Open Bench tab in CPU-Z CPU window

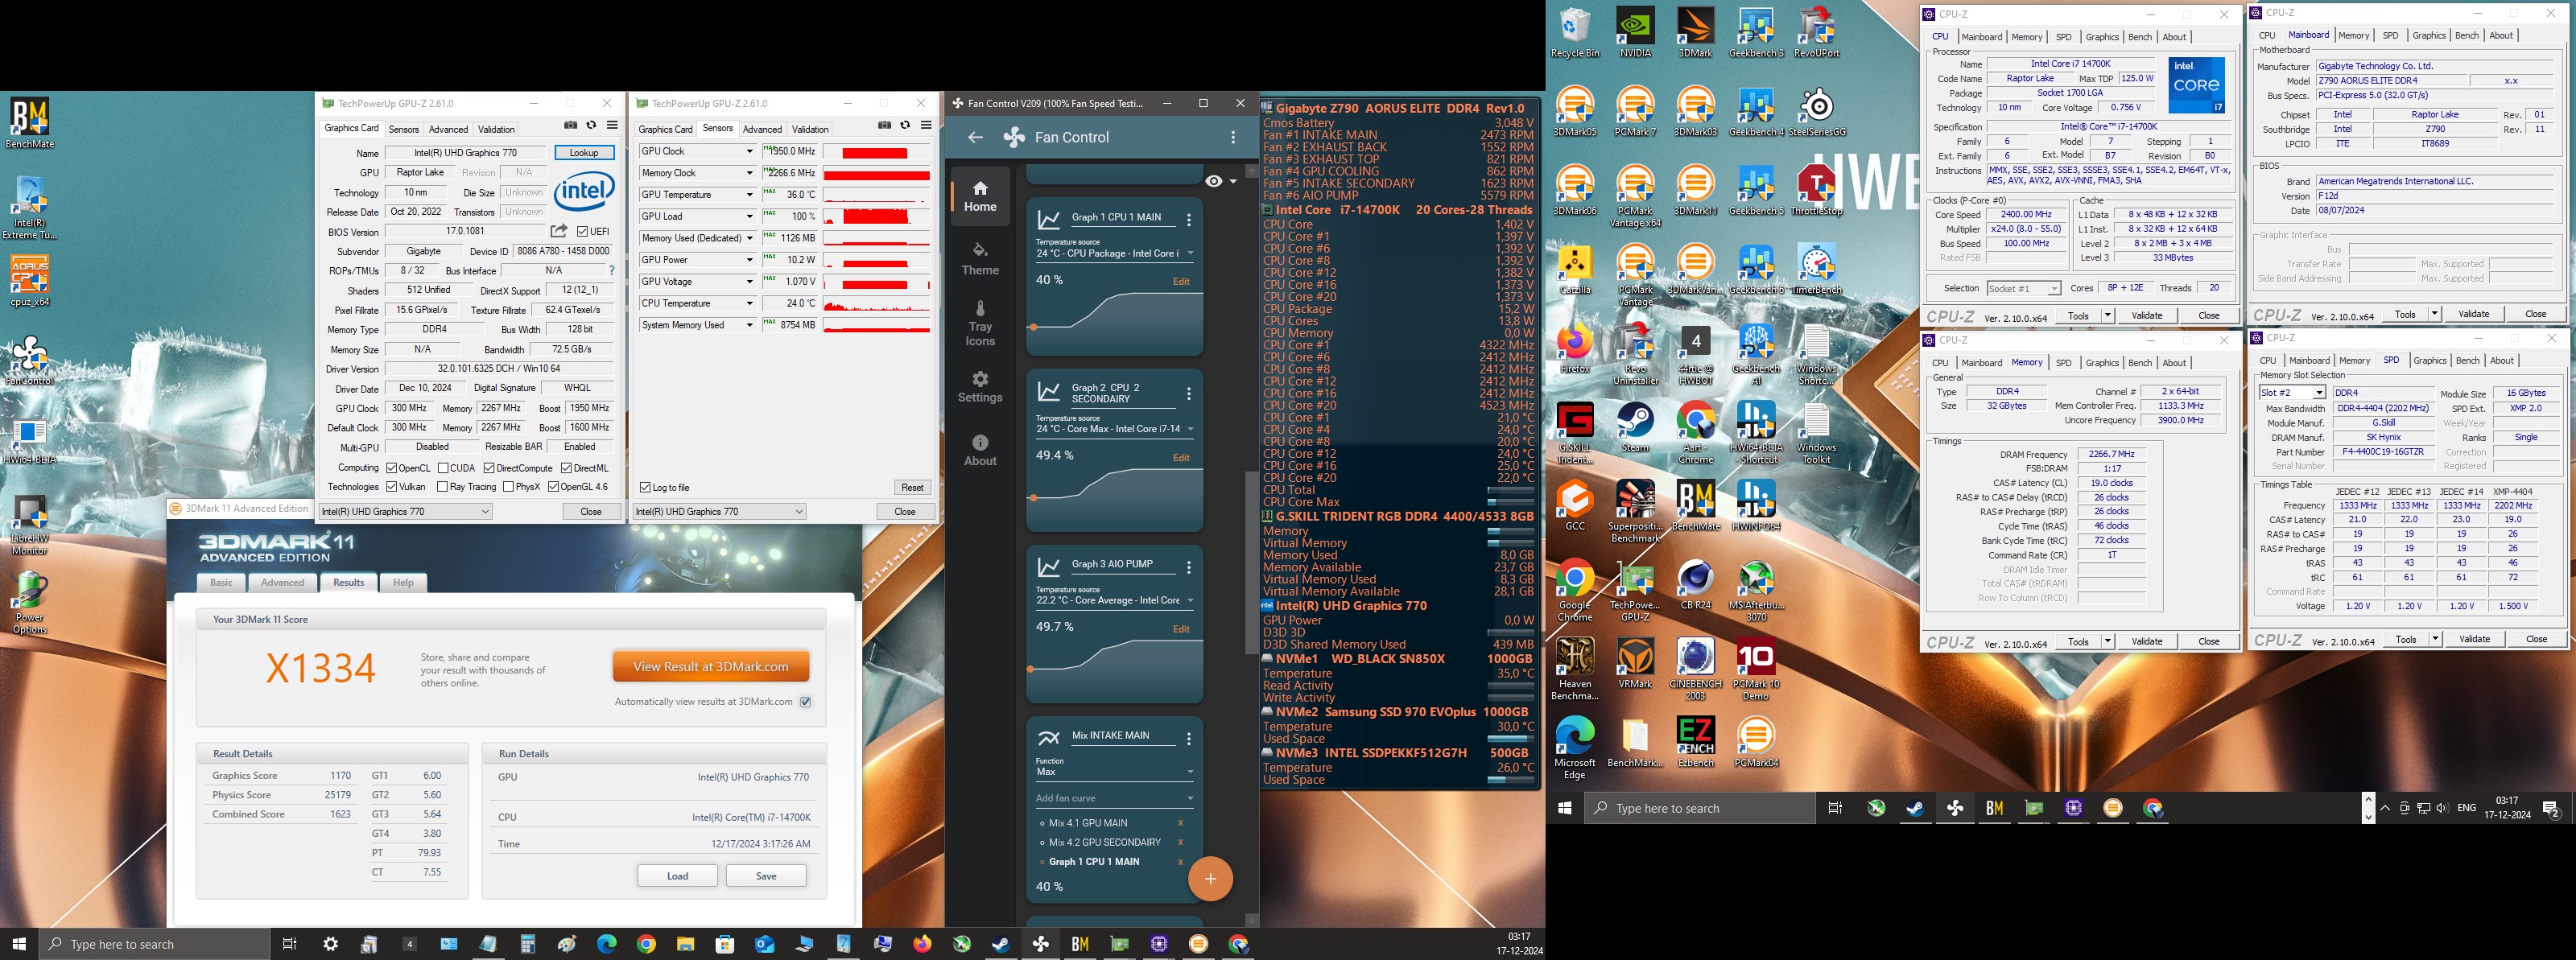pyautogui.click(x=2140, y=37)
